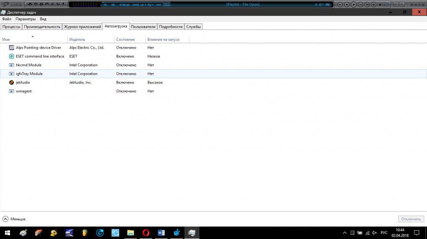Select the jetAudio startup entry
This screenshot has width=427, height=239.
(213, 82)
